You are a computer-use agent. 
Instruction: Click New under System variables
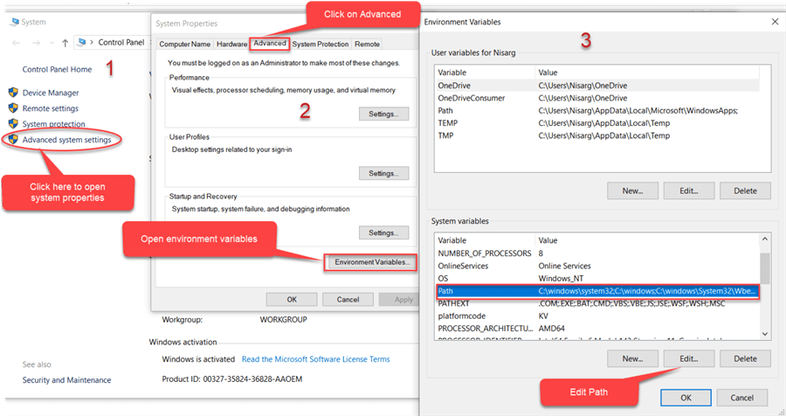tap(632, 359)
